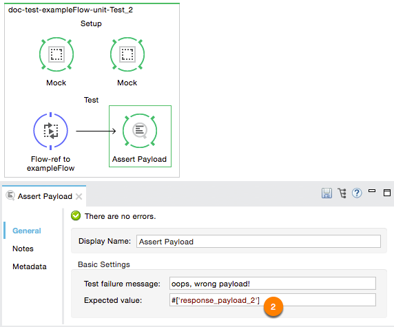Open the Notes section
The width and height of the screenshot is (394, 327).
(x=23, y=249)
